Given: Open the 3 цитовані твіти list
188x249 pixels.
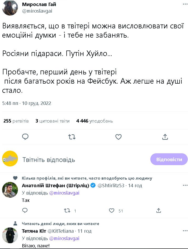Looking at the screenshot, I should (x=52, y=121).
